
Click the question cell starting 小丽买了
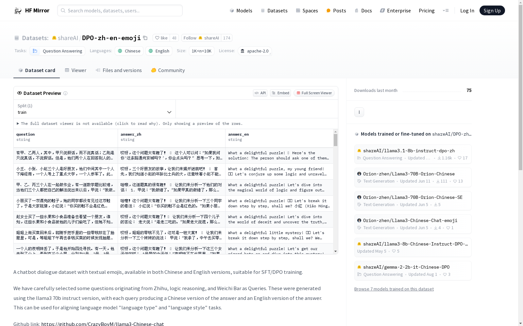tap(66, 203)
